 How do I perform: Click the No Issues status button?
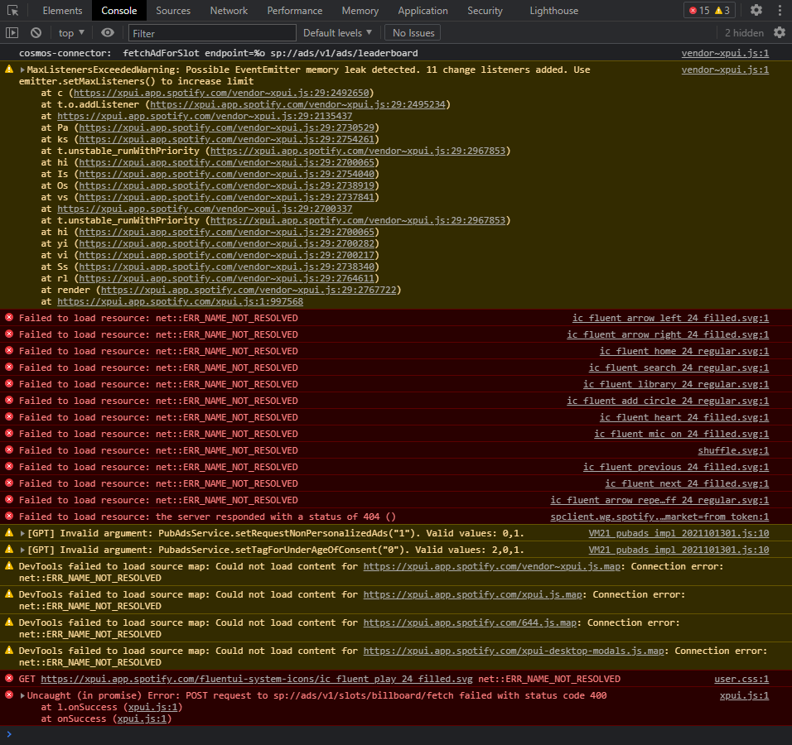pos(412,31)
